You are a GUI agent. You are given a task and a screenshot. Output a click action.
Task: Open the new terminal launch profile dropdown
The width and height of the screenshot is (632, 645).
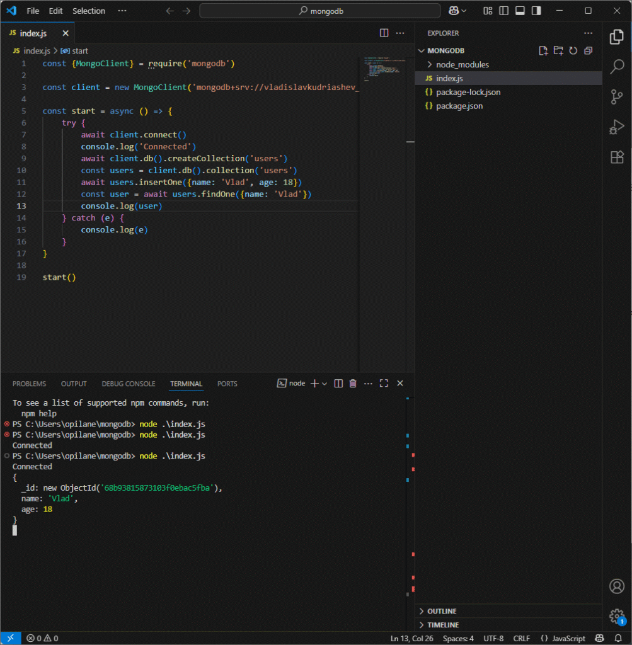click(325, 384)
